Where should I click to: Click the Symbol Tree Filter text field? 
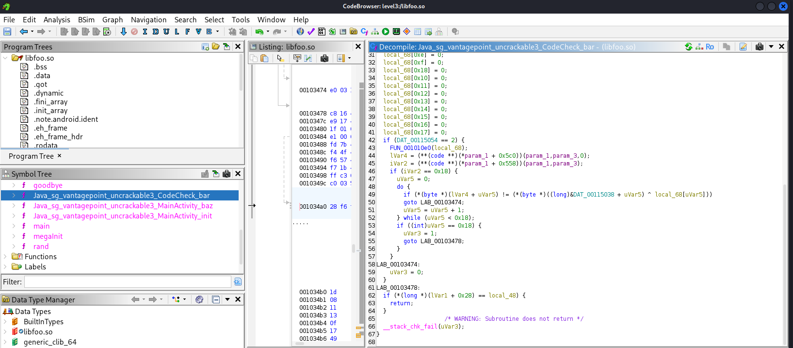click(128, 282)
